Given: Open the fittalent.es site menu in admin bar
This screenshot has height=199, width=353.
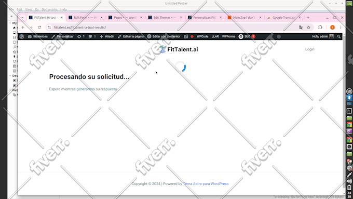Looking at the screenshot, I should point(38,36).
